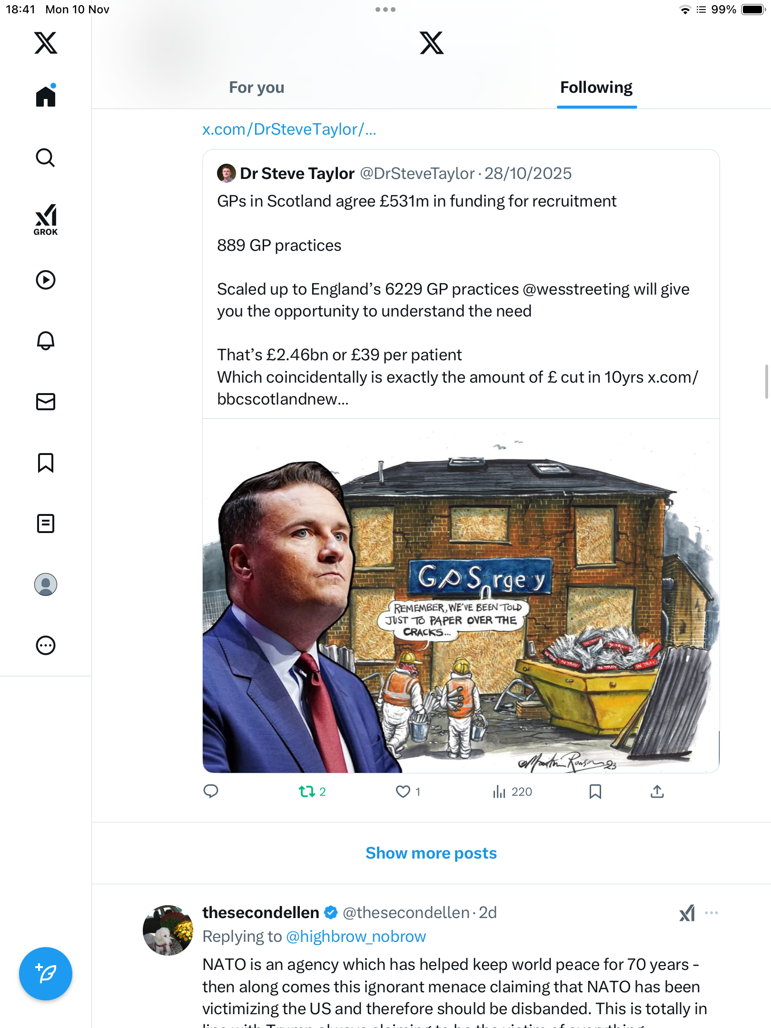
Task: Open the three-dot multitasking menu at top
Action: [x=385, y=10]
